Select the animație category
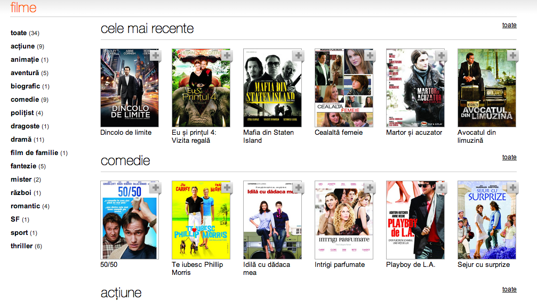 pos(29,60)
